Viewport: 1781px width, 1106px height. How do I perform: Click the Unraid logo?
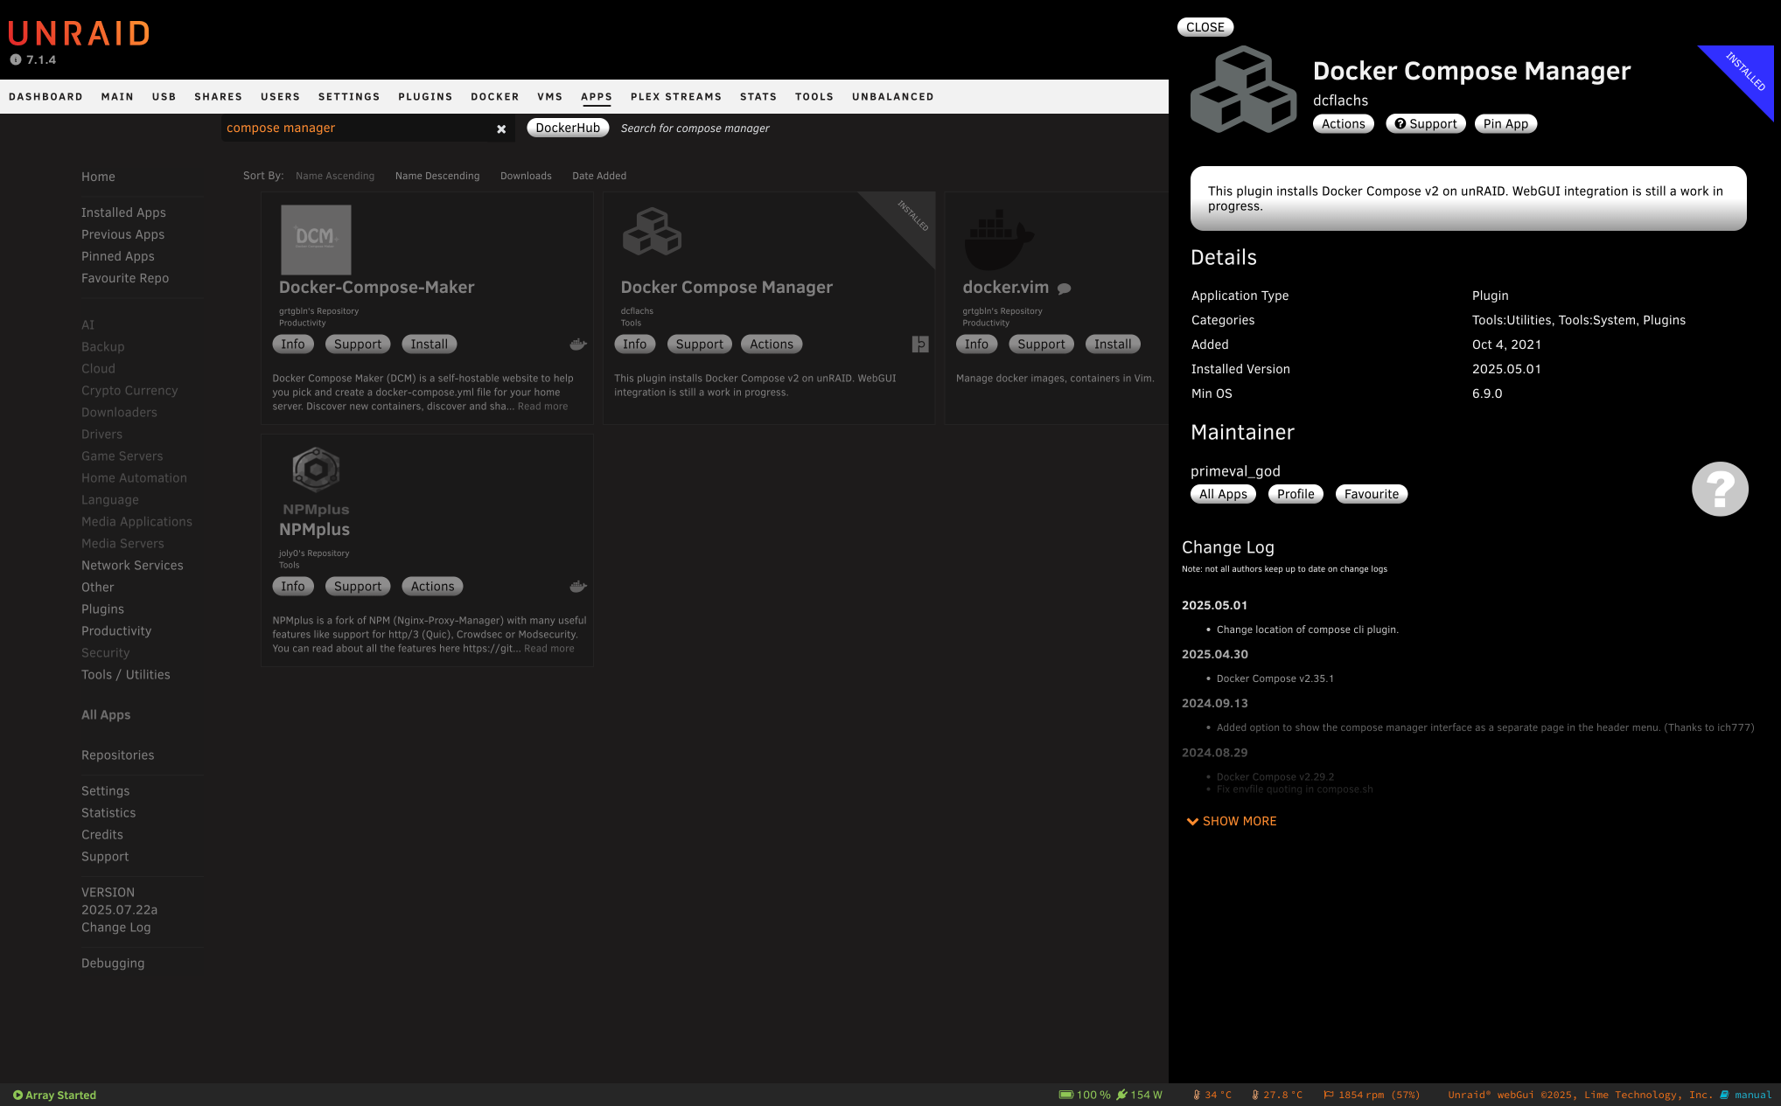click(79, 33)
